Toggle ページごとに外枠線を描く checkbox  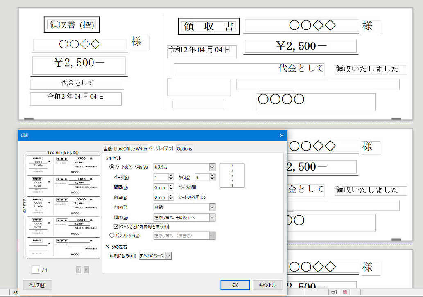pos(116,226)
